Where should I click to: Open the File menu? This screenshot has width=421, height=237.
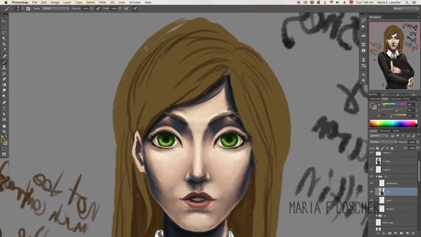tap(35, 3)
